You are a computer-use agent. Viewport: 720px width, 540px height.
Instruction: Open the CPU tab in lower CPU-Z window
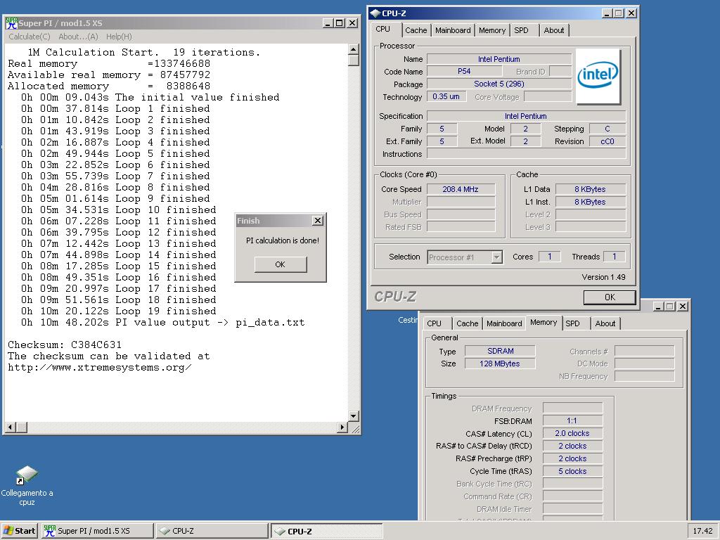434,323
